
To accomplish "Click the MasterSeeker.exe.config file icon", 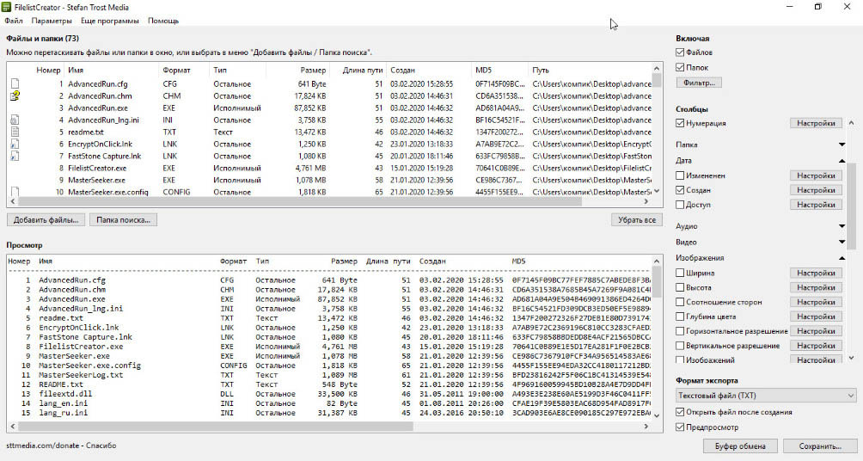I will click(15, 192).
